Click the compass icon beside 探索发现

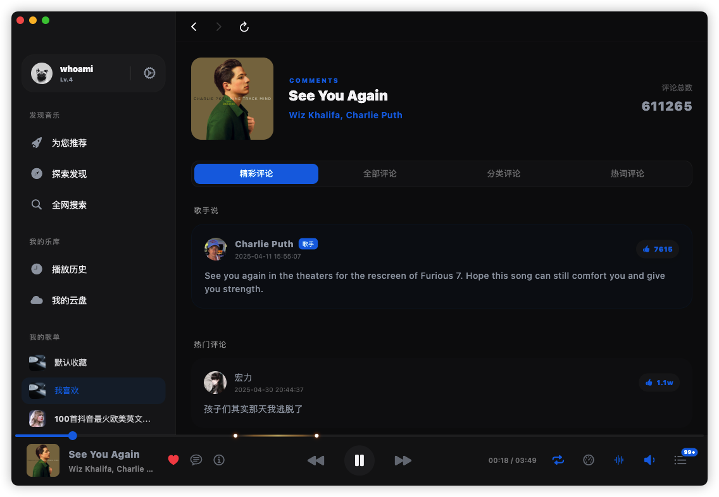click(x=37, y=174)
